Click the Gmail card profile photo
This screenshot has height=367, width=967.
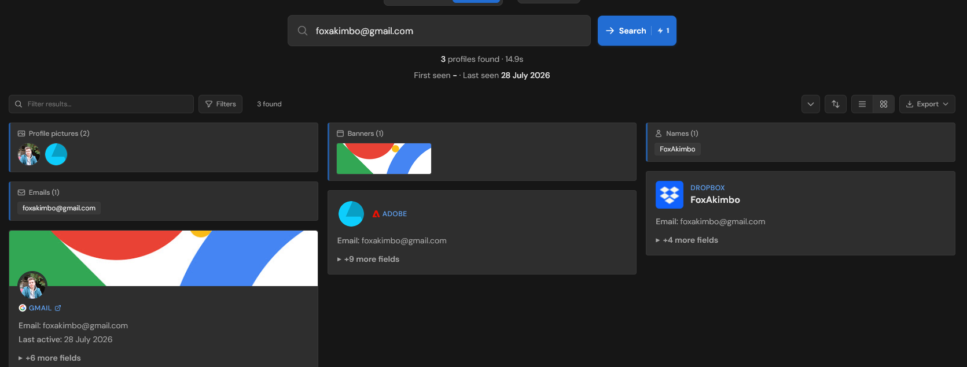point(32,286)
